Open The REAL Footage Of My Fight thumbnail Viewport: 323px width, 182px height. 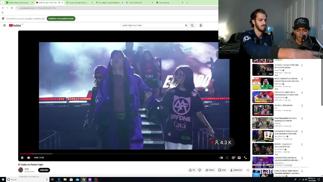263,70
